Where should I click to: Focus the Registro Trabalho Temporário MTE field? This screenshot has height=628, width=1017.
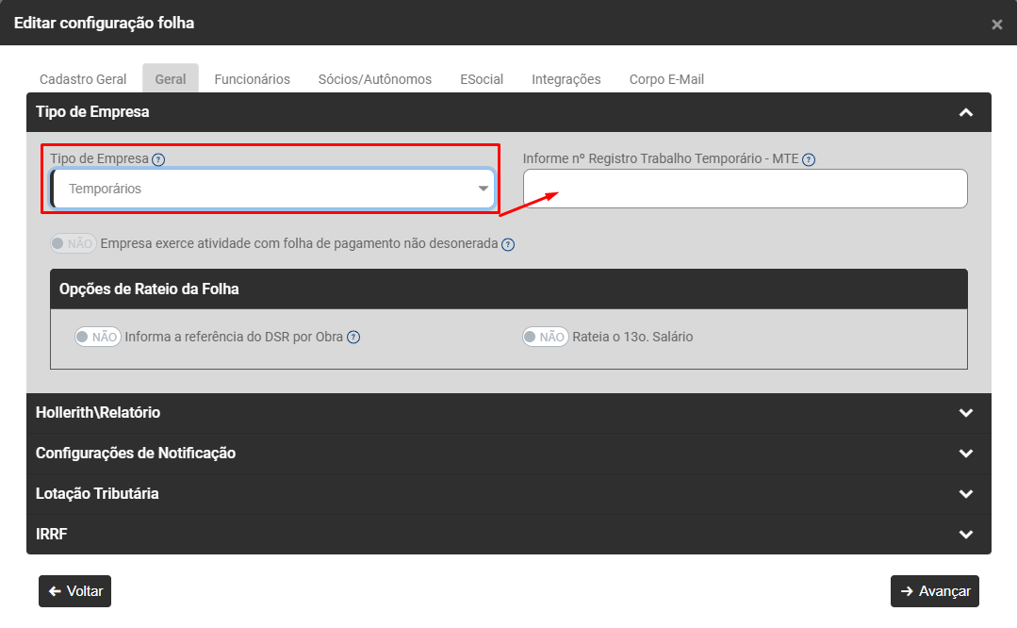coord(745,189)
